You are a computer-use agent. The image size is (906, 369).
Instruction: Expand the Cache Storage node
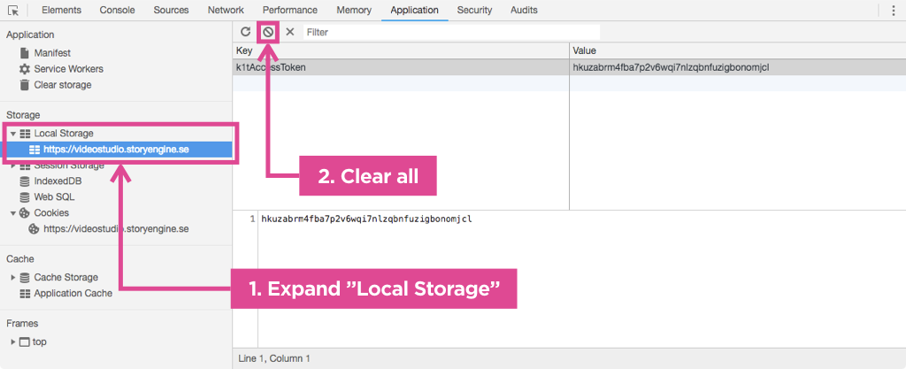coord(13,278)
